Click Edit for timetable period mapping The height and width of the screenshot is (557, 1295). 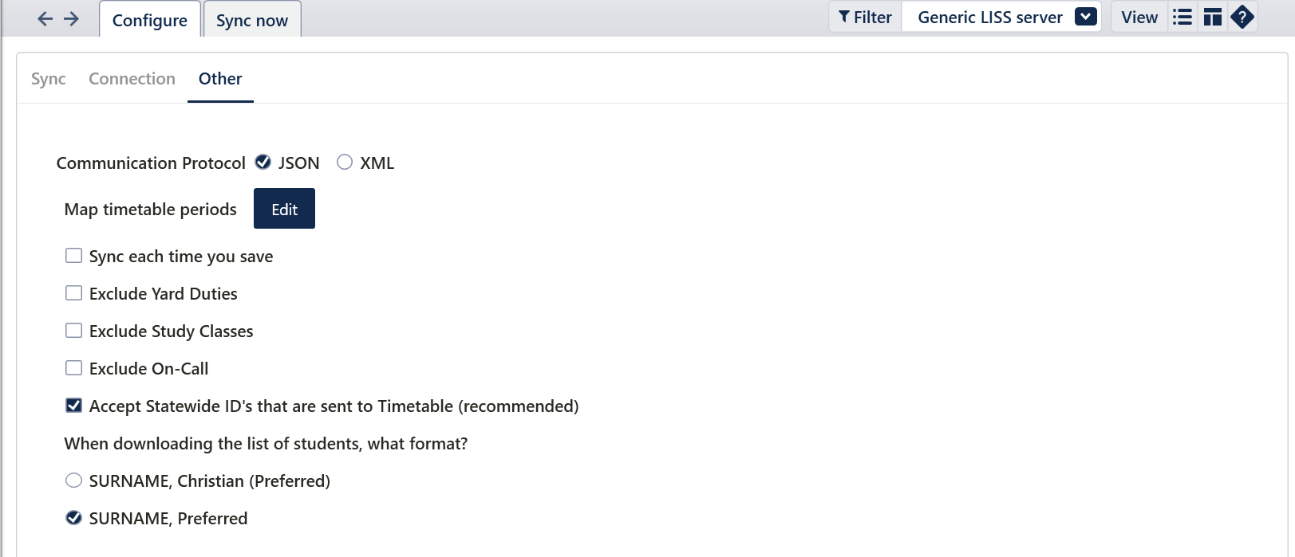pyautogui.click(x=284, y=209)
